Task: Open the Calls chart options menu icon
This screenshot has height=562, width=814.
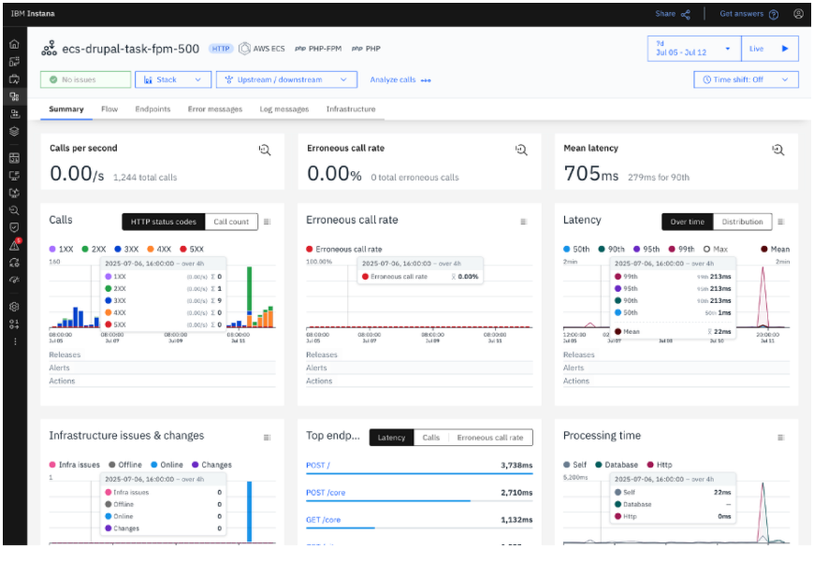Action: (267, 222)
